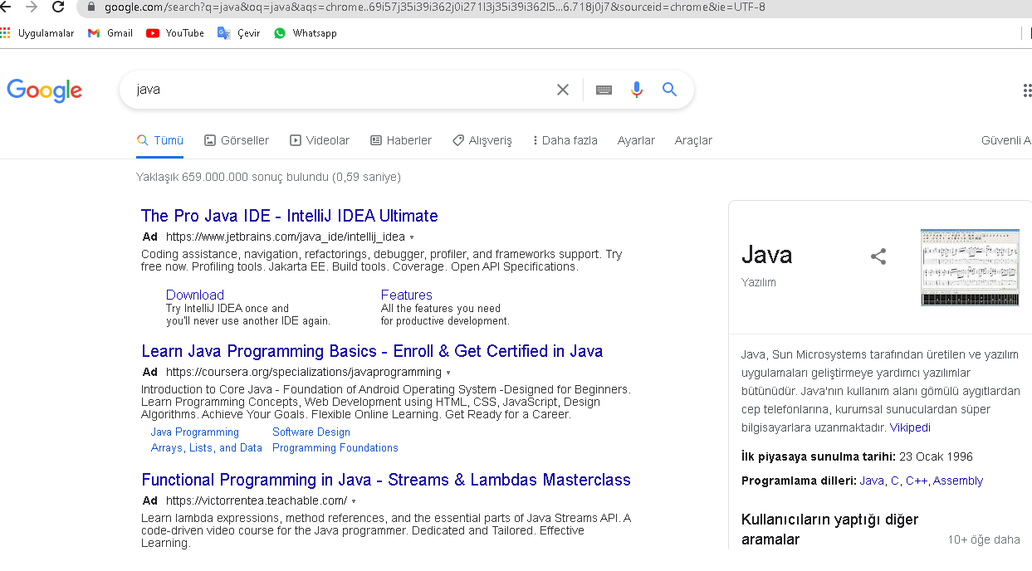The image size is (1032, 571).
Task: Open The Pro Java IDE - IntelliJ result
Action: [290, 216]
